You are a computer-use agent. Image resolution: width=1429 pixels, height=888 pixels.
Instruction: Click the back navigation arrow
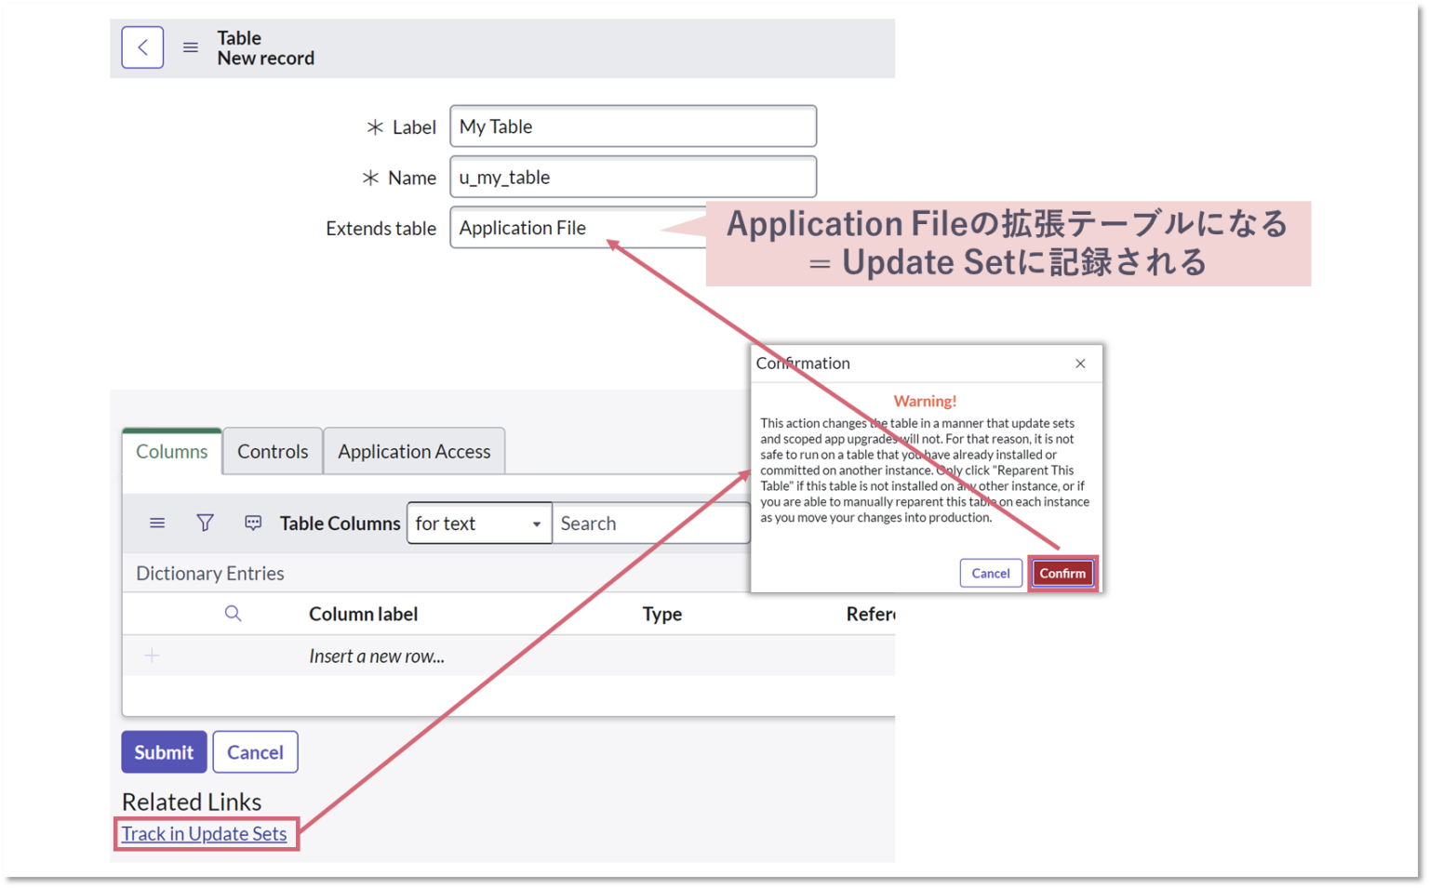142,46
